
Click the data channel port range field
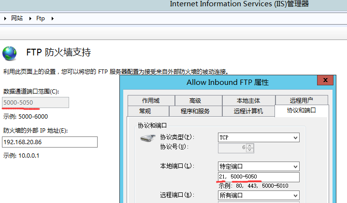tap(35, 103)
